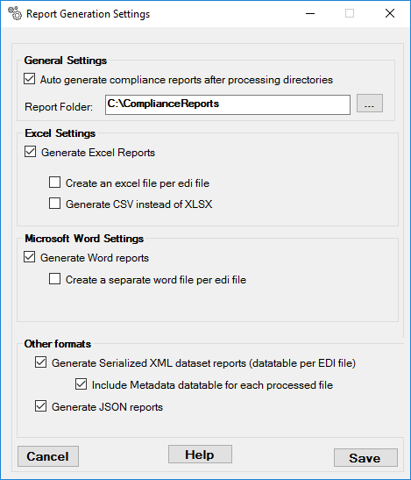Minimize the Report Generation Settings window
The image size is (411, 480).
coord(310,13)
